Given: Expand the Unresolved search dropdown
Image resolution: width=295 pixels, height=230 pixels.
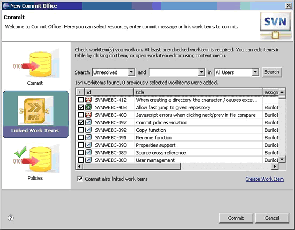Looking at the screenshot, I should tap(131, 72).
